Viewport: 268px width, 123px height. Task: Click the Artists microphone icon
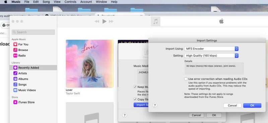(x=15, y=73)
